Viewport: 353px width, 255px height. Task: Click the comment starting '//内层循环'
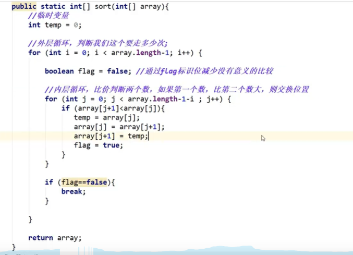tap(177, 90)
